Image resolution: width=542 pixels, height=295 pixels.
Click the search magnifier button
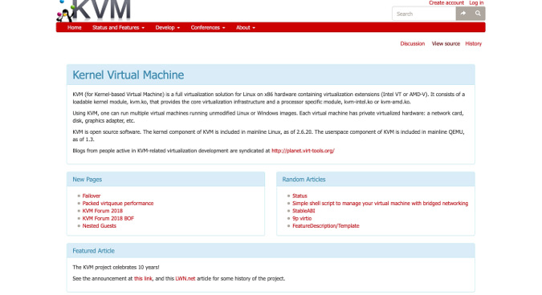point(478,14)
